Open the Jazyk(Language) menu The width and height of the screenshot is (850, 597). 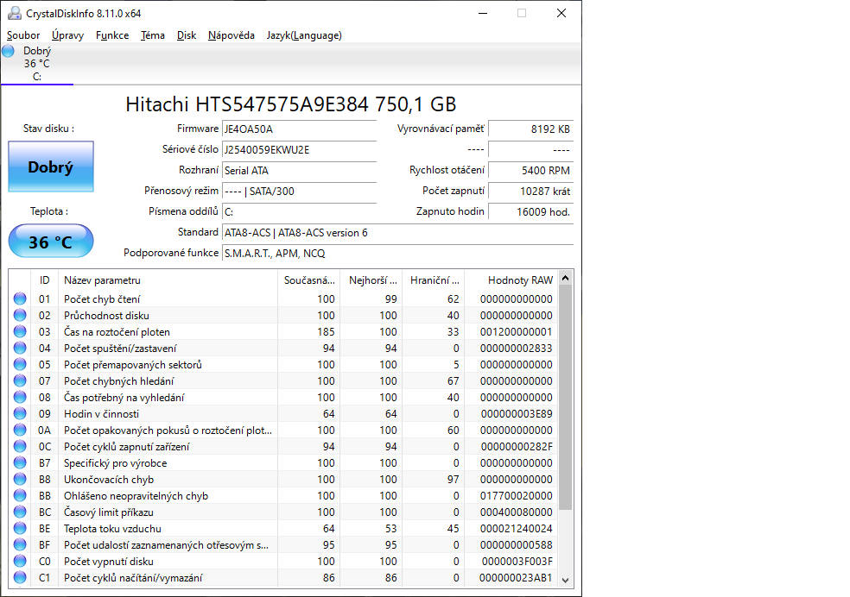click(304, 35)
